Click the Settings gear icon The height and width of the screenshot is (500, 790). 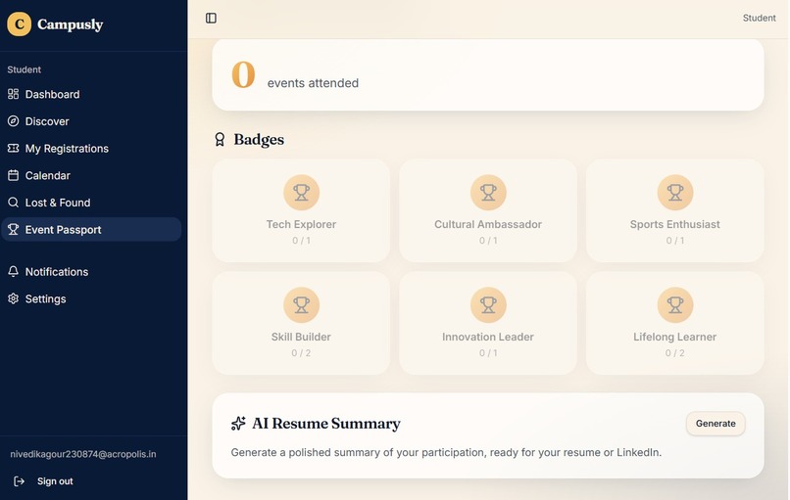[13, 298]
